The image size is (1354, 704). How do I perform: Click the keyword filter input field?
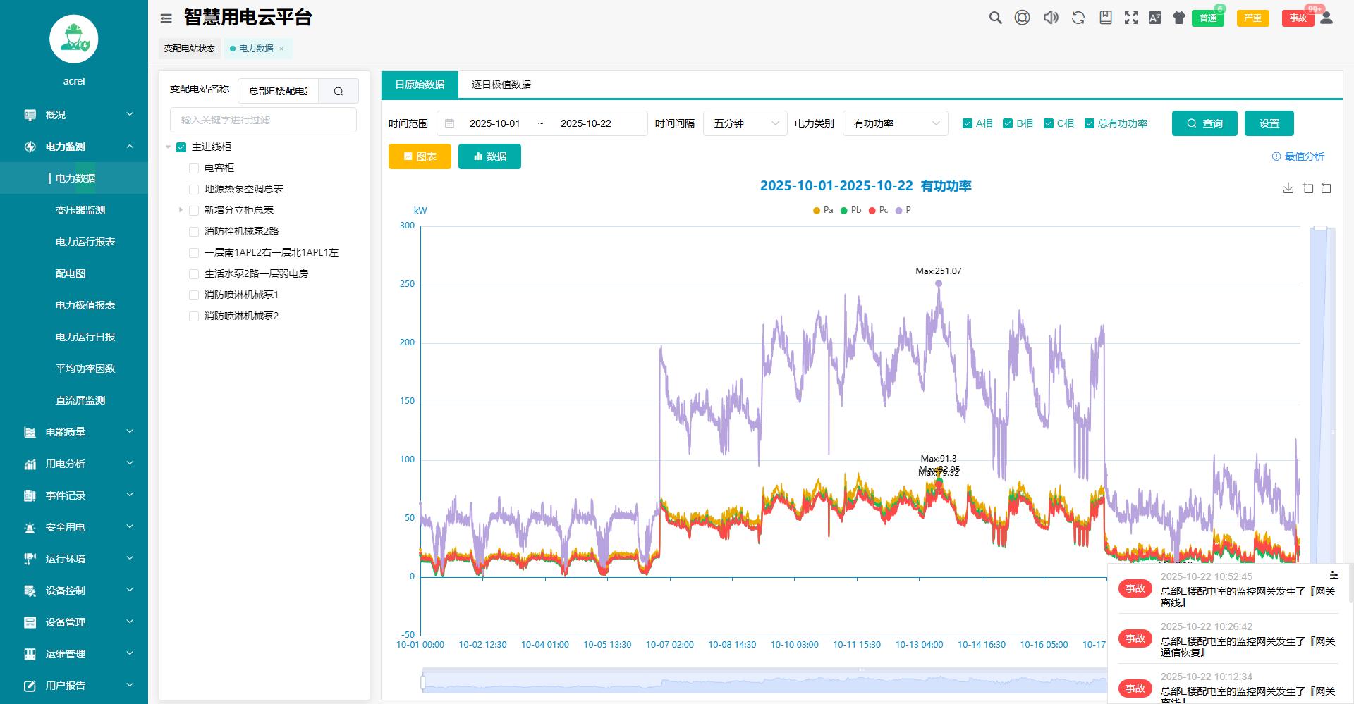(x=263, y=120)
